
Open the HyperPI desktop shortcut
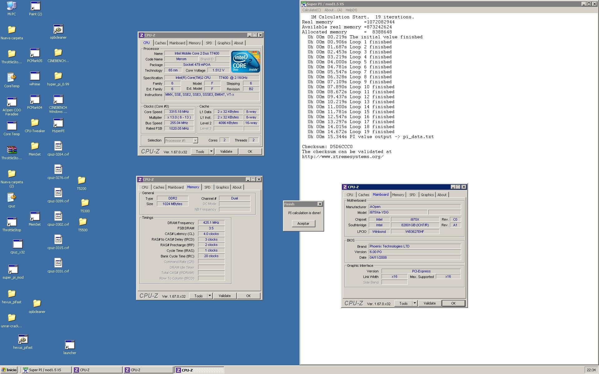58,123
